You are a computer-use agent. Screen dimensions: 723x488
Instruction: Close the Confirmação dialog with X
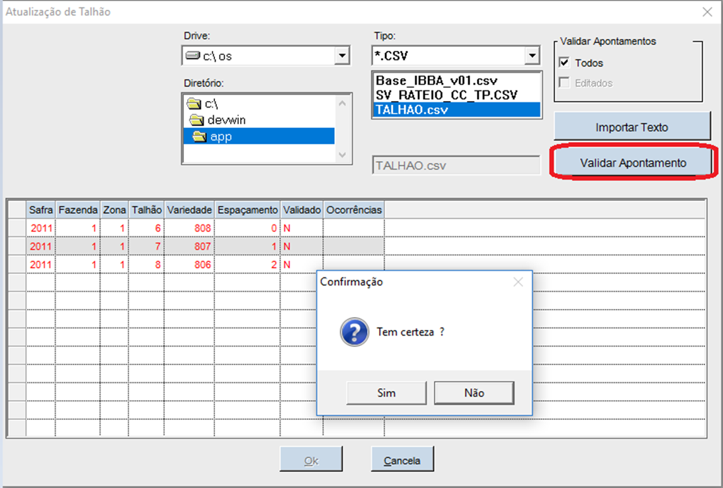518,282
